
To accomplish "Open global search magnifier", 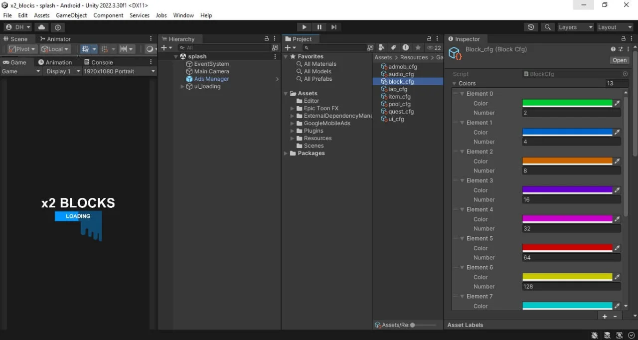I will coord(548,27).
